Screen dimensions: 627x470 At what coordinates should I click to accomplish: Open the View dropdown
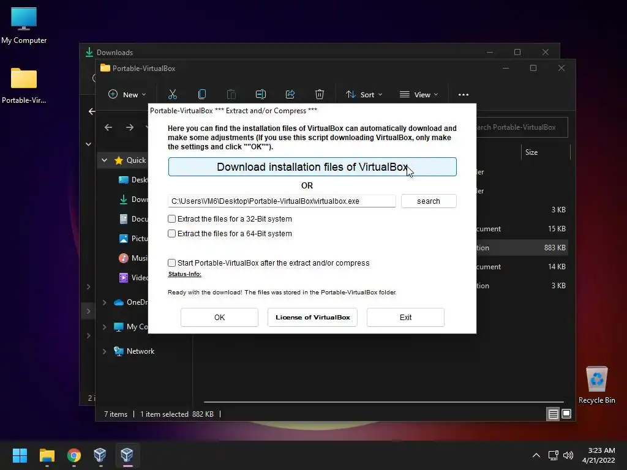coord(419,95)
